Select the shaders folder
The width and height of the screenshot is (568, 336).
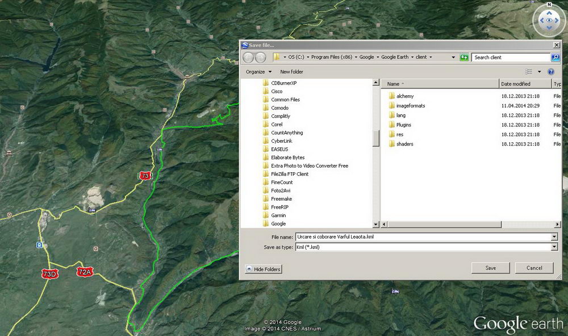tap(400, 144)
